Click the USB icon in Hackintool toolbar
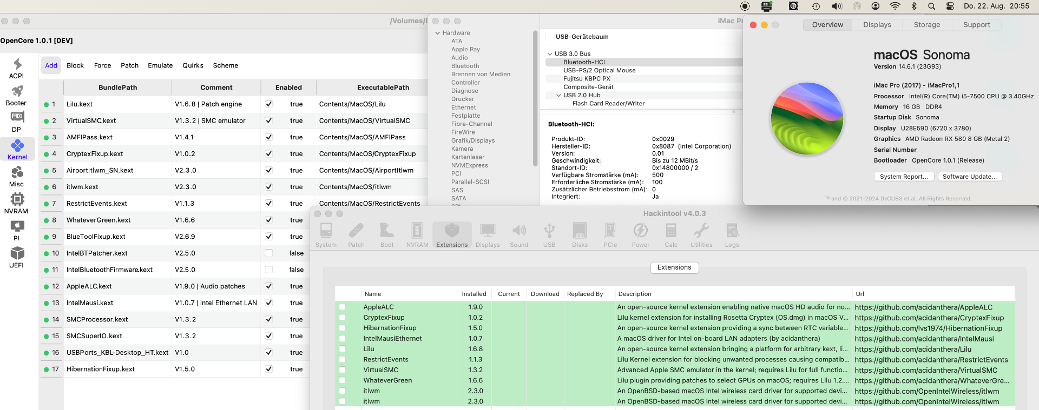This screenshot has height=410, width=1039. tap(549, 231)
